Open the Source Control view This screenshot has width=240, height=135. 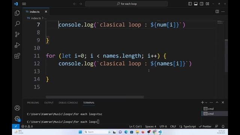(x=17, y=34)
